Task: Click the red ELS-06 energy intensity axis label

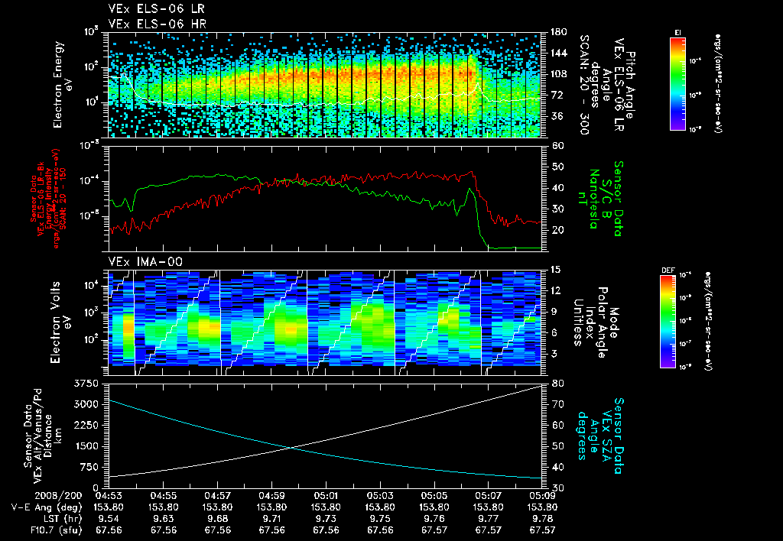Action: tap(48, 199)
